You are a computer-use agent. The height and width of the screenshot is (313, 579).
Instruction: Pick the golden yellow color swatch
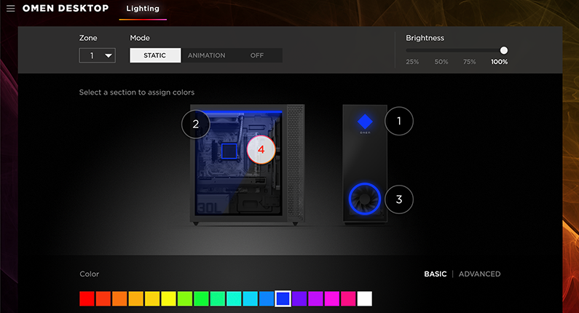coord(152,298)
